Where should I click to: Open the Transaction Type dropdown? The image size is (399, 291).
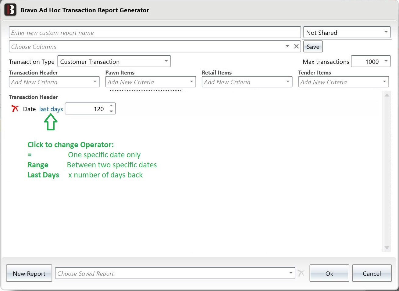click(x=114, y=61)
